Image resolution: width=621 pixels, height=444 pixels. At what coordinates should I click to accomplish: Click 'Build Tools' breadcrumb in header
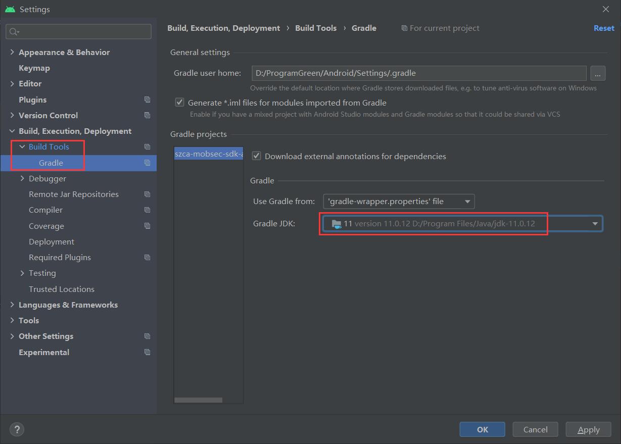[316, 28]
